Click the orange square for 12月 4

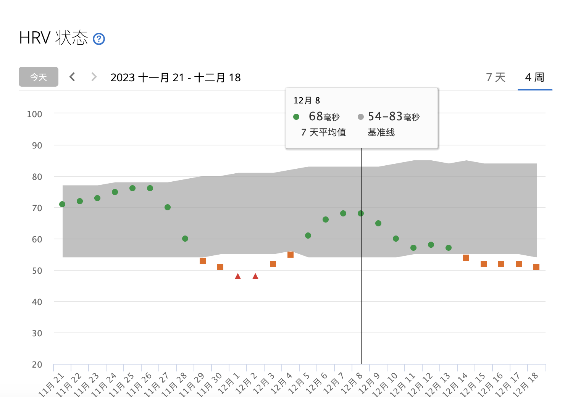(291, 255)
